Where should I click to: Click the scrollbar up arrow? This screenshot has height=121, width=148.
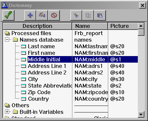(141, 26)
